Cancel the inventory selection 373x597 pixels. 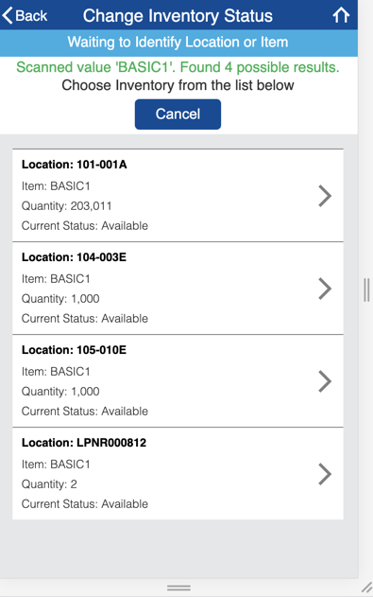pos(178,114)
